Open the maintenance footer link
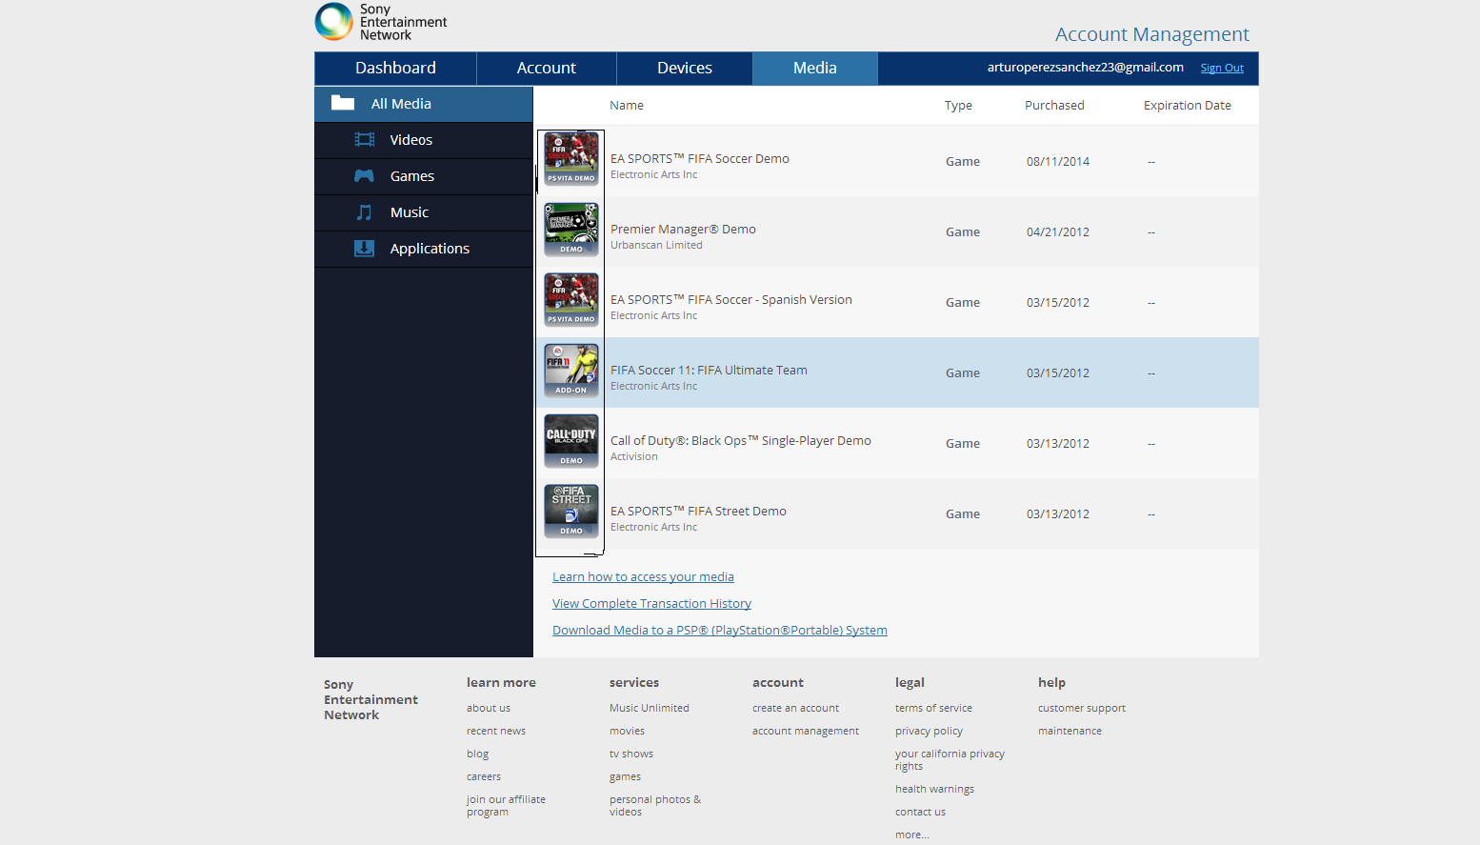1480x845 pixels. pyautogui.click(x=1070, y=731)
